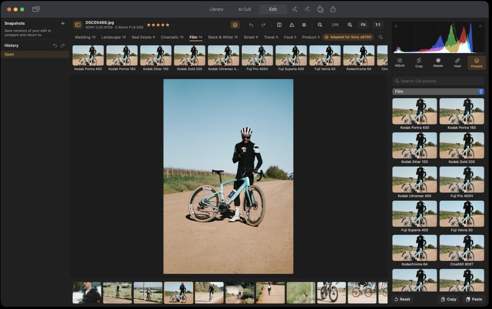Toggle the grid overlay icon
This screenshot has height=309, width=492.
coord(304,25)
